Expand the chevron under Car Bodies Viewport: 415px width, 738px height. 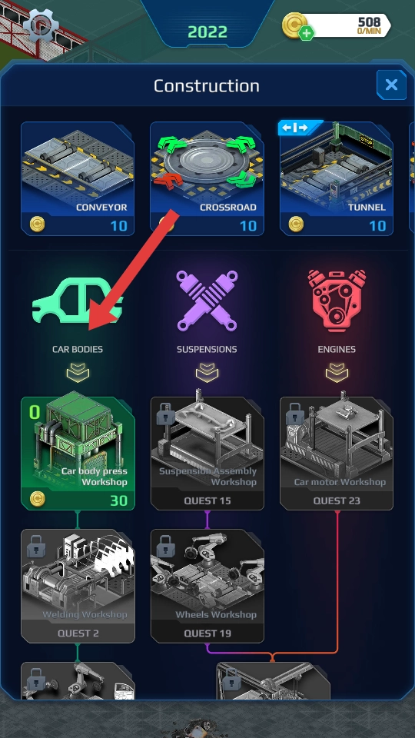[x=78, y=372]
